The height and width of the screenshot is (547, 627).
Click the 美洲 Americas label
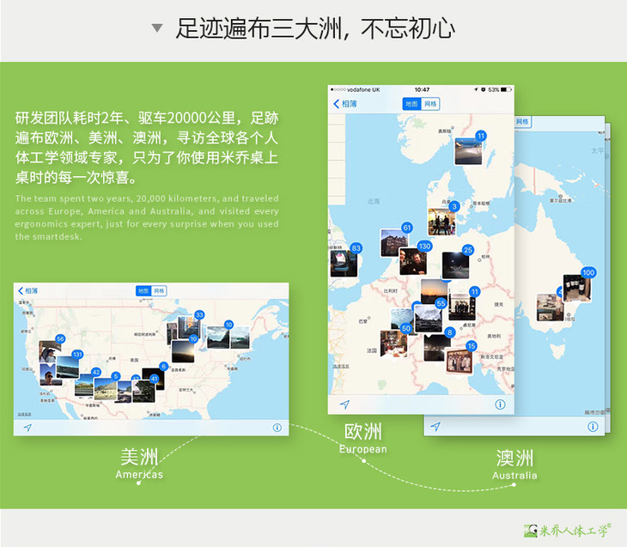point(139,463)
